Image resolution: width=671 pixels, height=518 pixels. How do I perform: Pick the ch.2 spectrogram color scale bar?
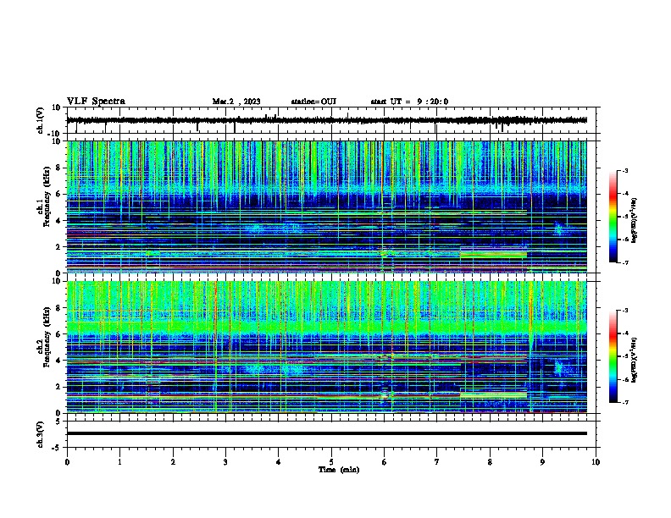tap(613, 356)
